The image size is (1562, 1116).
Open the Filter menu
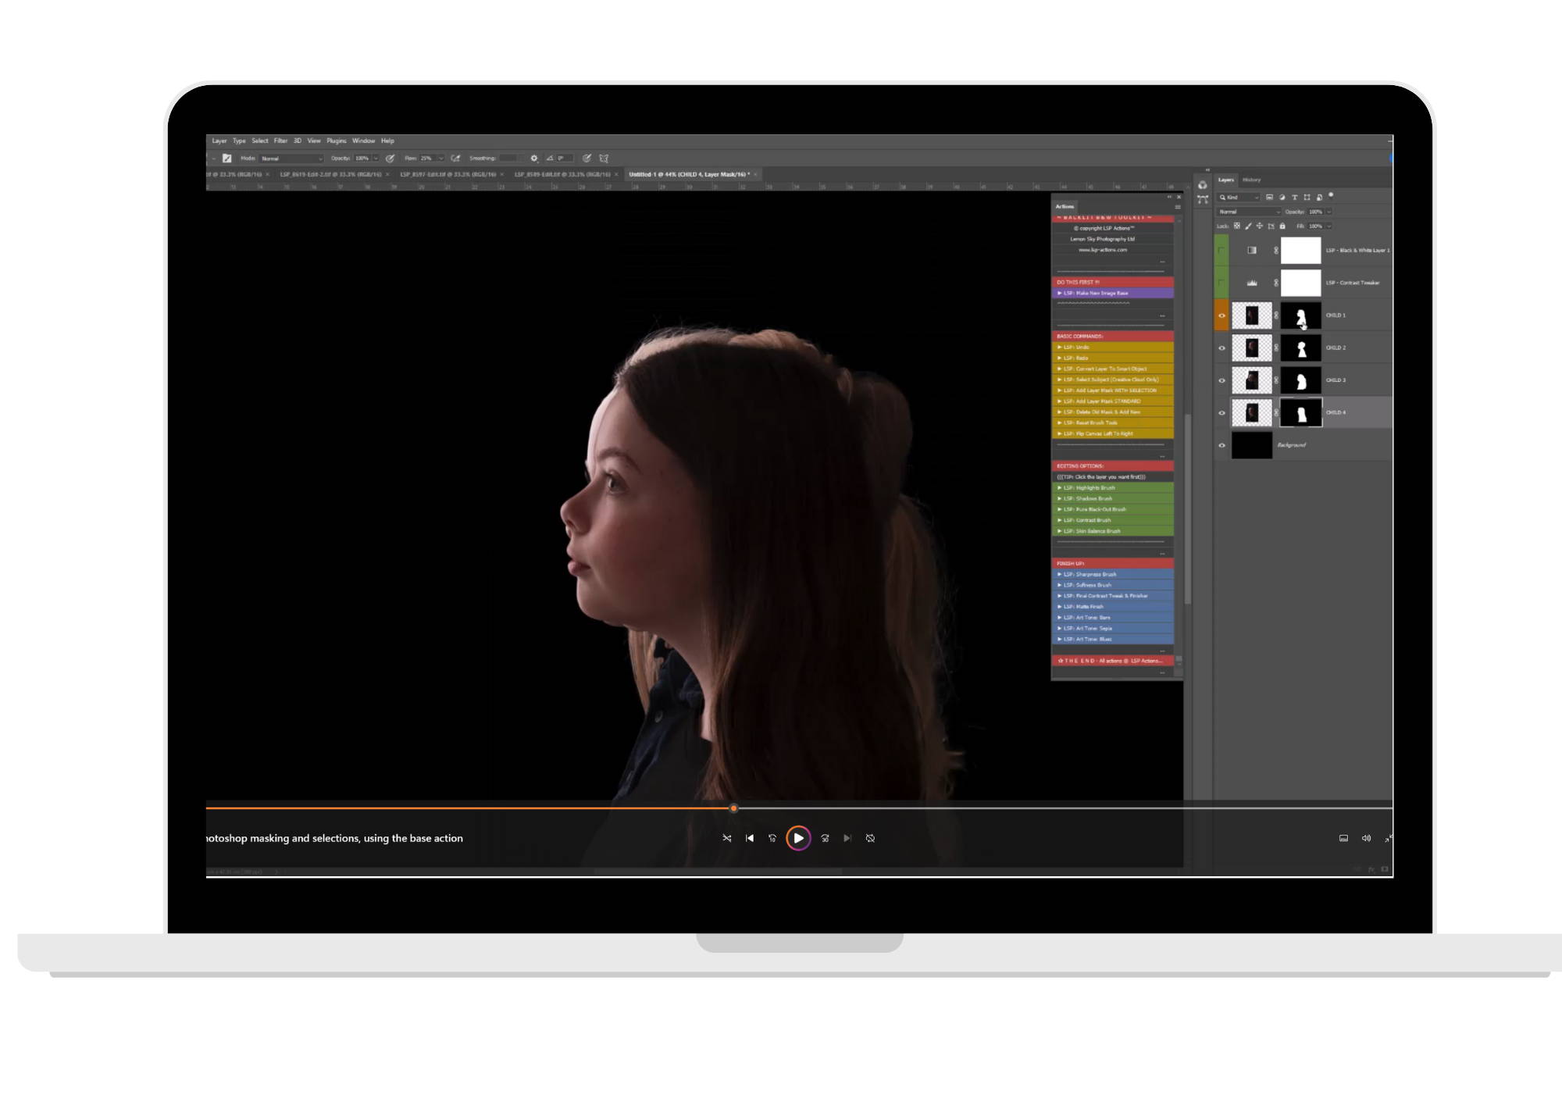(x=280, y=141)
